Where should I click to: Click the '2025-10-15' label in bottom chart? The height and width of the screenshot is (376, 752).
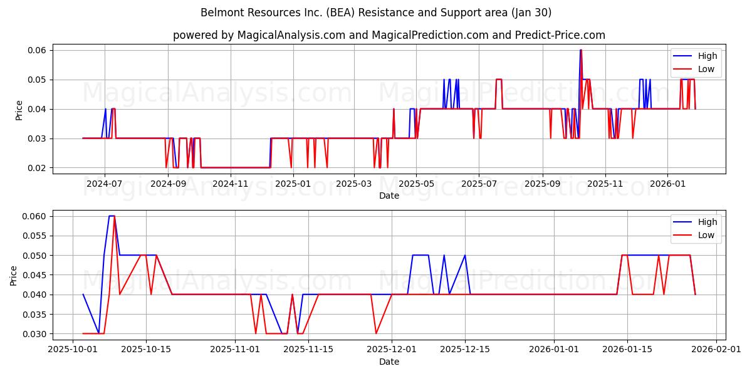(x=146, y=350)
